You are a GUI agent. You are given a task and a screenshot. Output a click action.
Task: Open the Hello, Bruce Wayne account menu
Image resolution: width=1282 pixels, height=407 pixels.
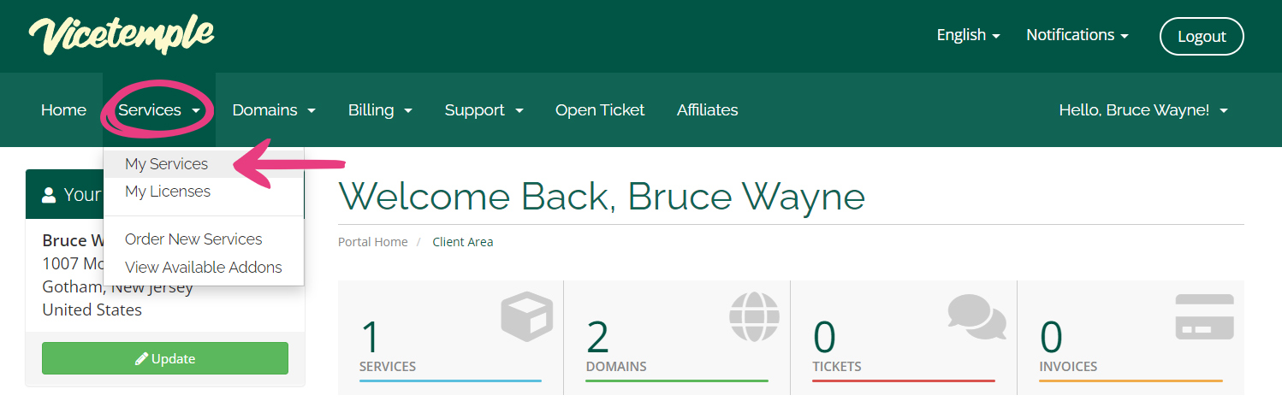(1143, 110)
